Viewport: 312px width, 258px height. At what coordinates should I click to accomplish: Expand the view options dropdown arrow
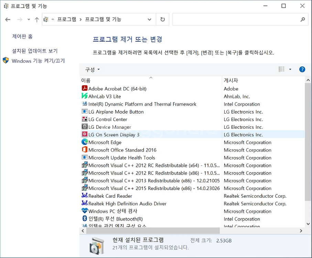290,69
